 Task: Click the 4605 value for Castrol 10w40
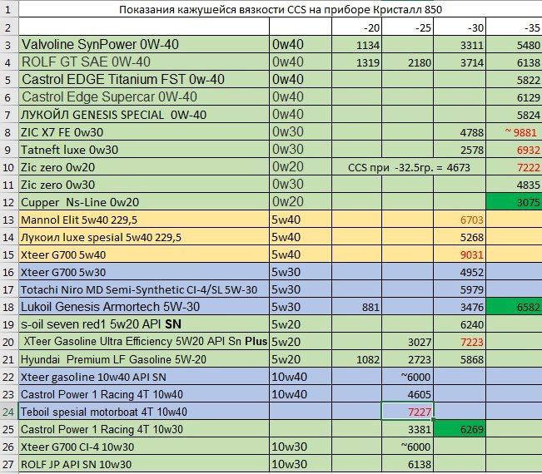407,394
